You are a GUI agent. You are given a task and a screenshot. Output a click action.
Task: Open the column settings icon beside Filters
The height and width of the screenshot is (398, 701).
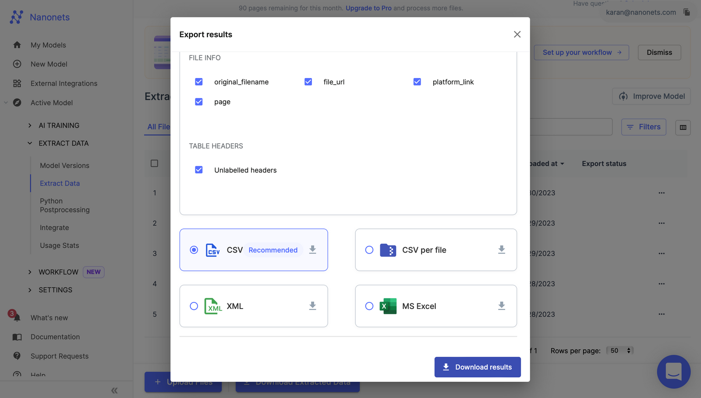coord(683,127)
